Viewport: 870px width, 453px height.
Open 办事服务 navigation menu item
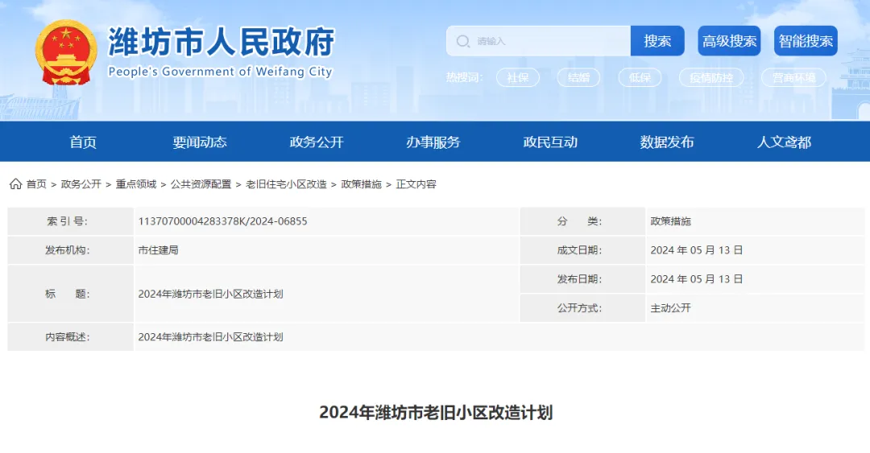point(433,142)
